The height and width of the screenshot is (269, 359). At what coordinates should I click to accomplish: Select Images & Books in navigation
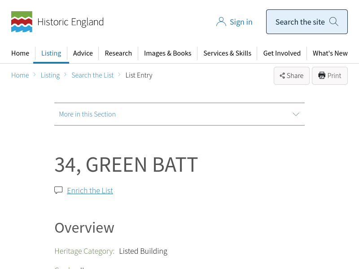(x=167, y=53)
